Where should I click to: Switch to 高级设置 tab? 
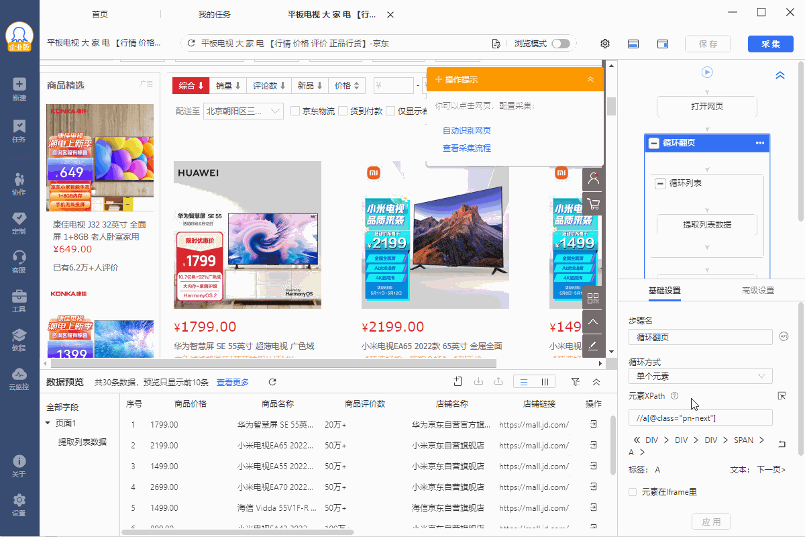[758, 291]
